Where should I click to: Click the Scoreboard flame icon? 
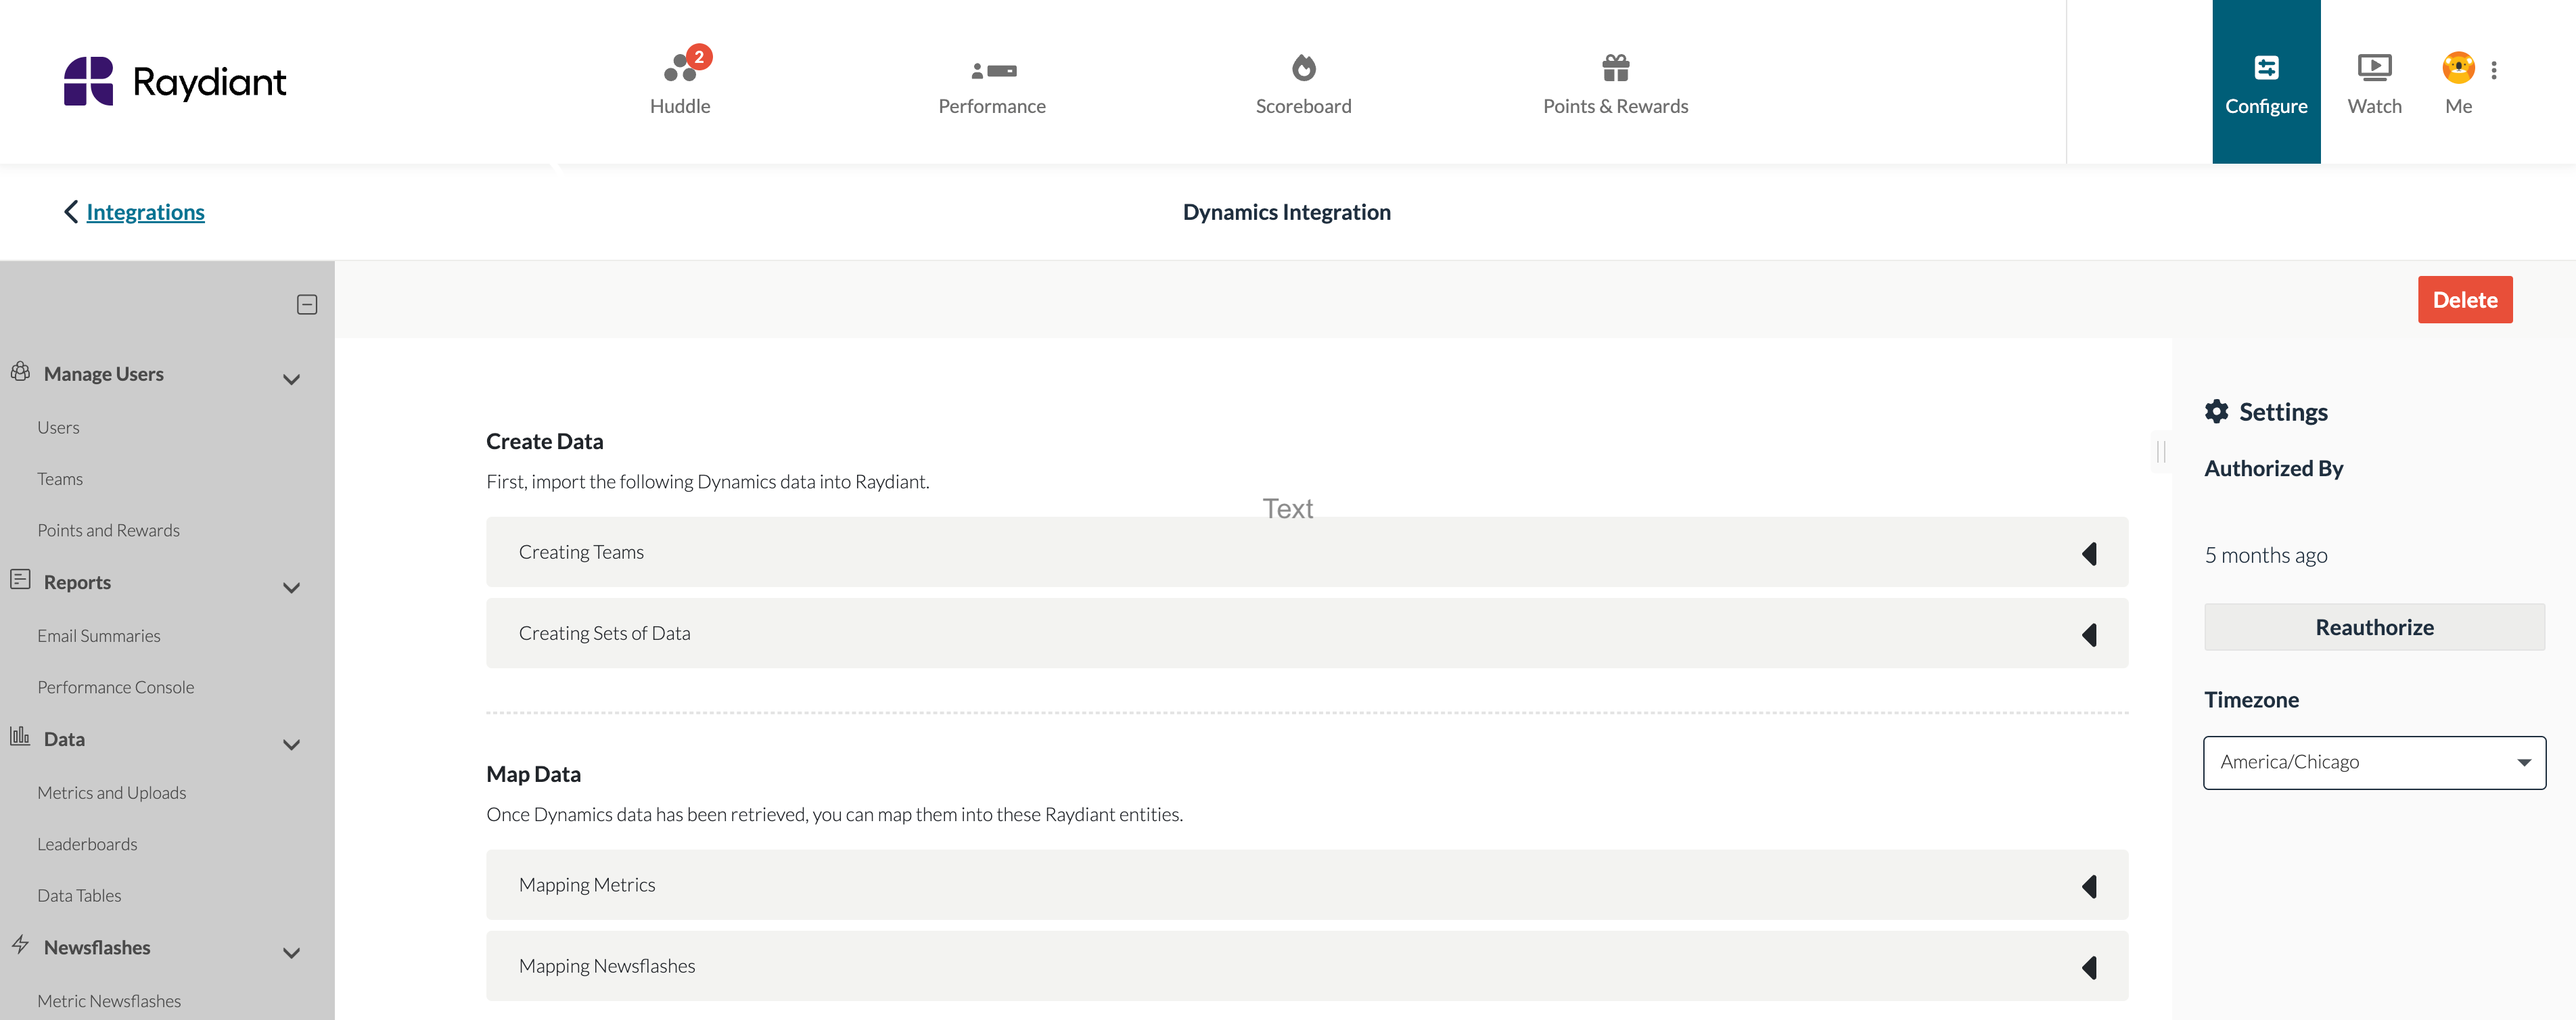click(1303, 67)
